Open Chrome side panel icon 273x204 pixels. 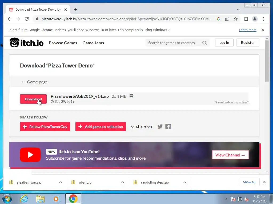pyautogui.click(x=246, y=19)
